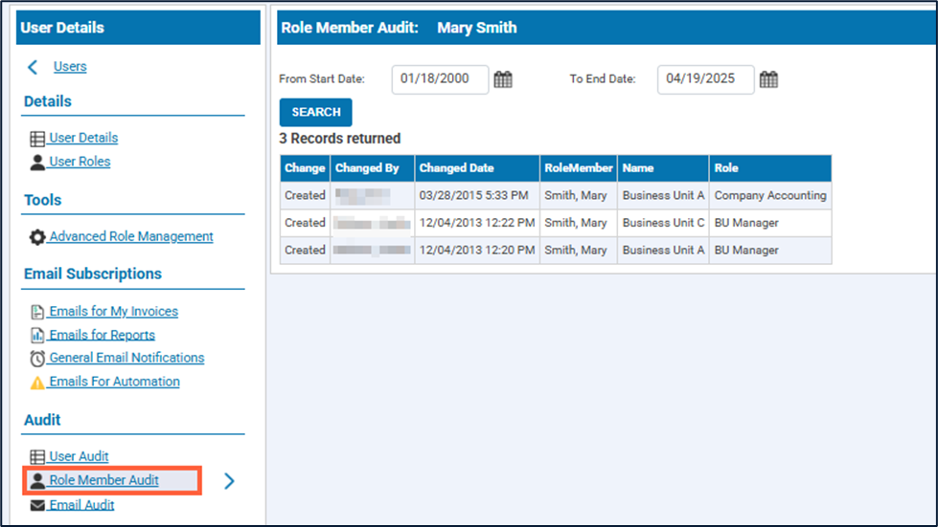The height and width of the screenshot is (527, 938).
Task: Open General Email Notifications link
Action: pyautogui.click(x=126, y=358)
